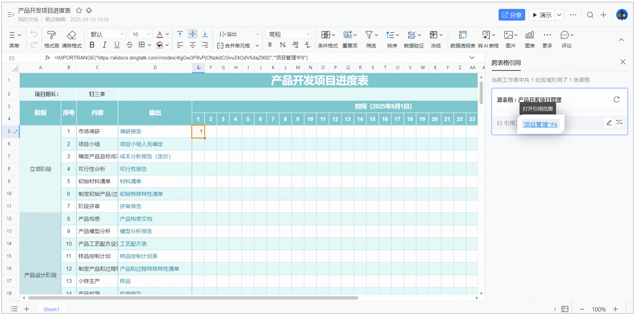Click the zoom in plus button
The height and width of the screenshot is (315, 635).
click(615, 310)
